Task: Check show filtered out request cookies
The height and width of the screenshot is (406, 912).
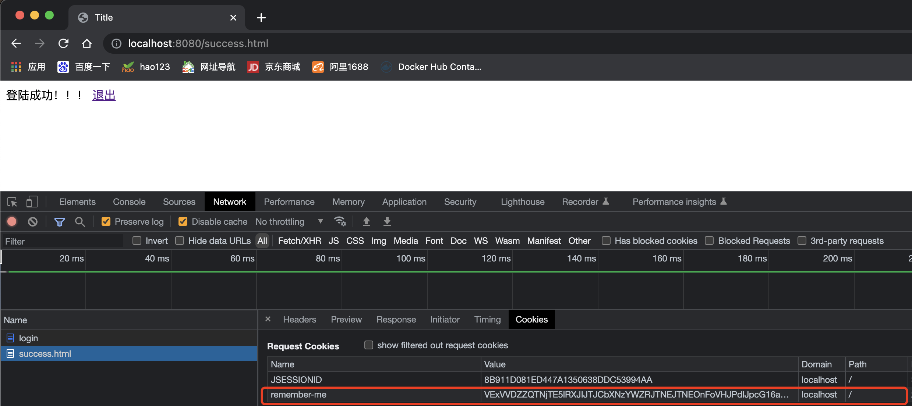Action: coord(368,345)
